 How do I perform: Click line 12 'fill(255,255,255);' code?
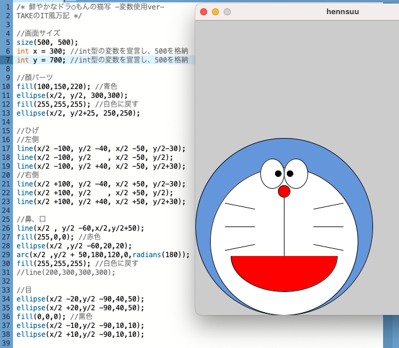click(x=54, y=104)
